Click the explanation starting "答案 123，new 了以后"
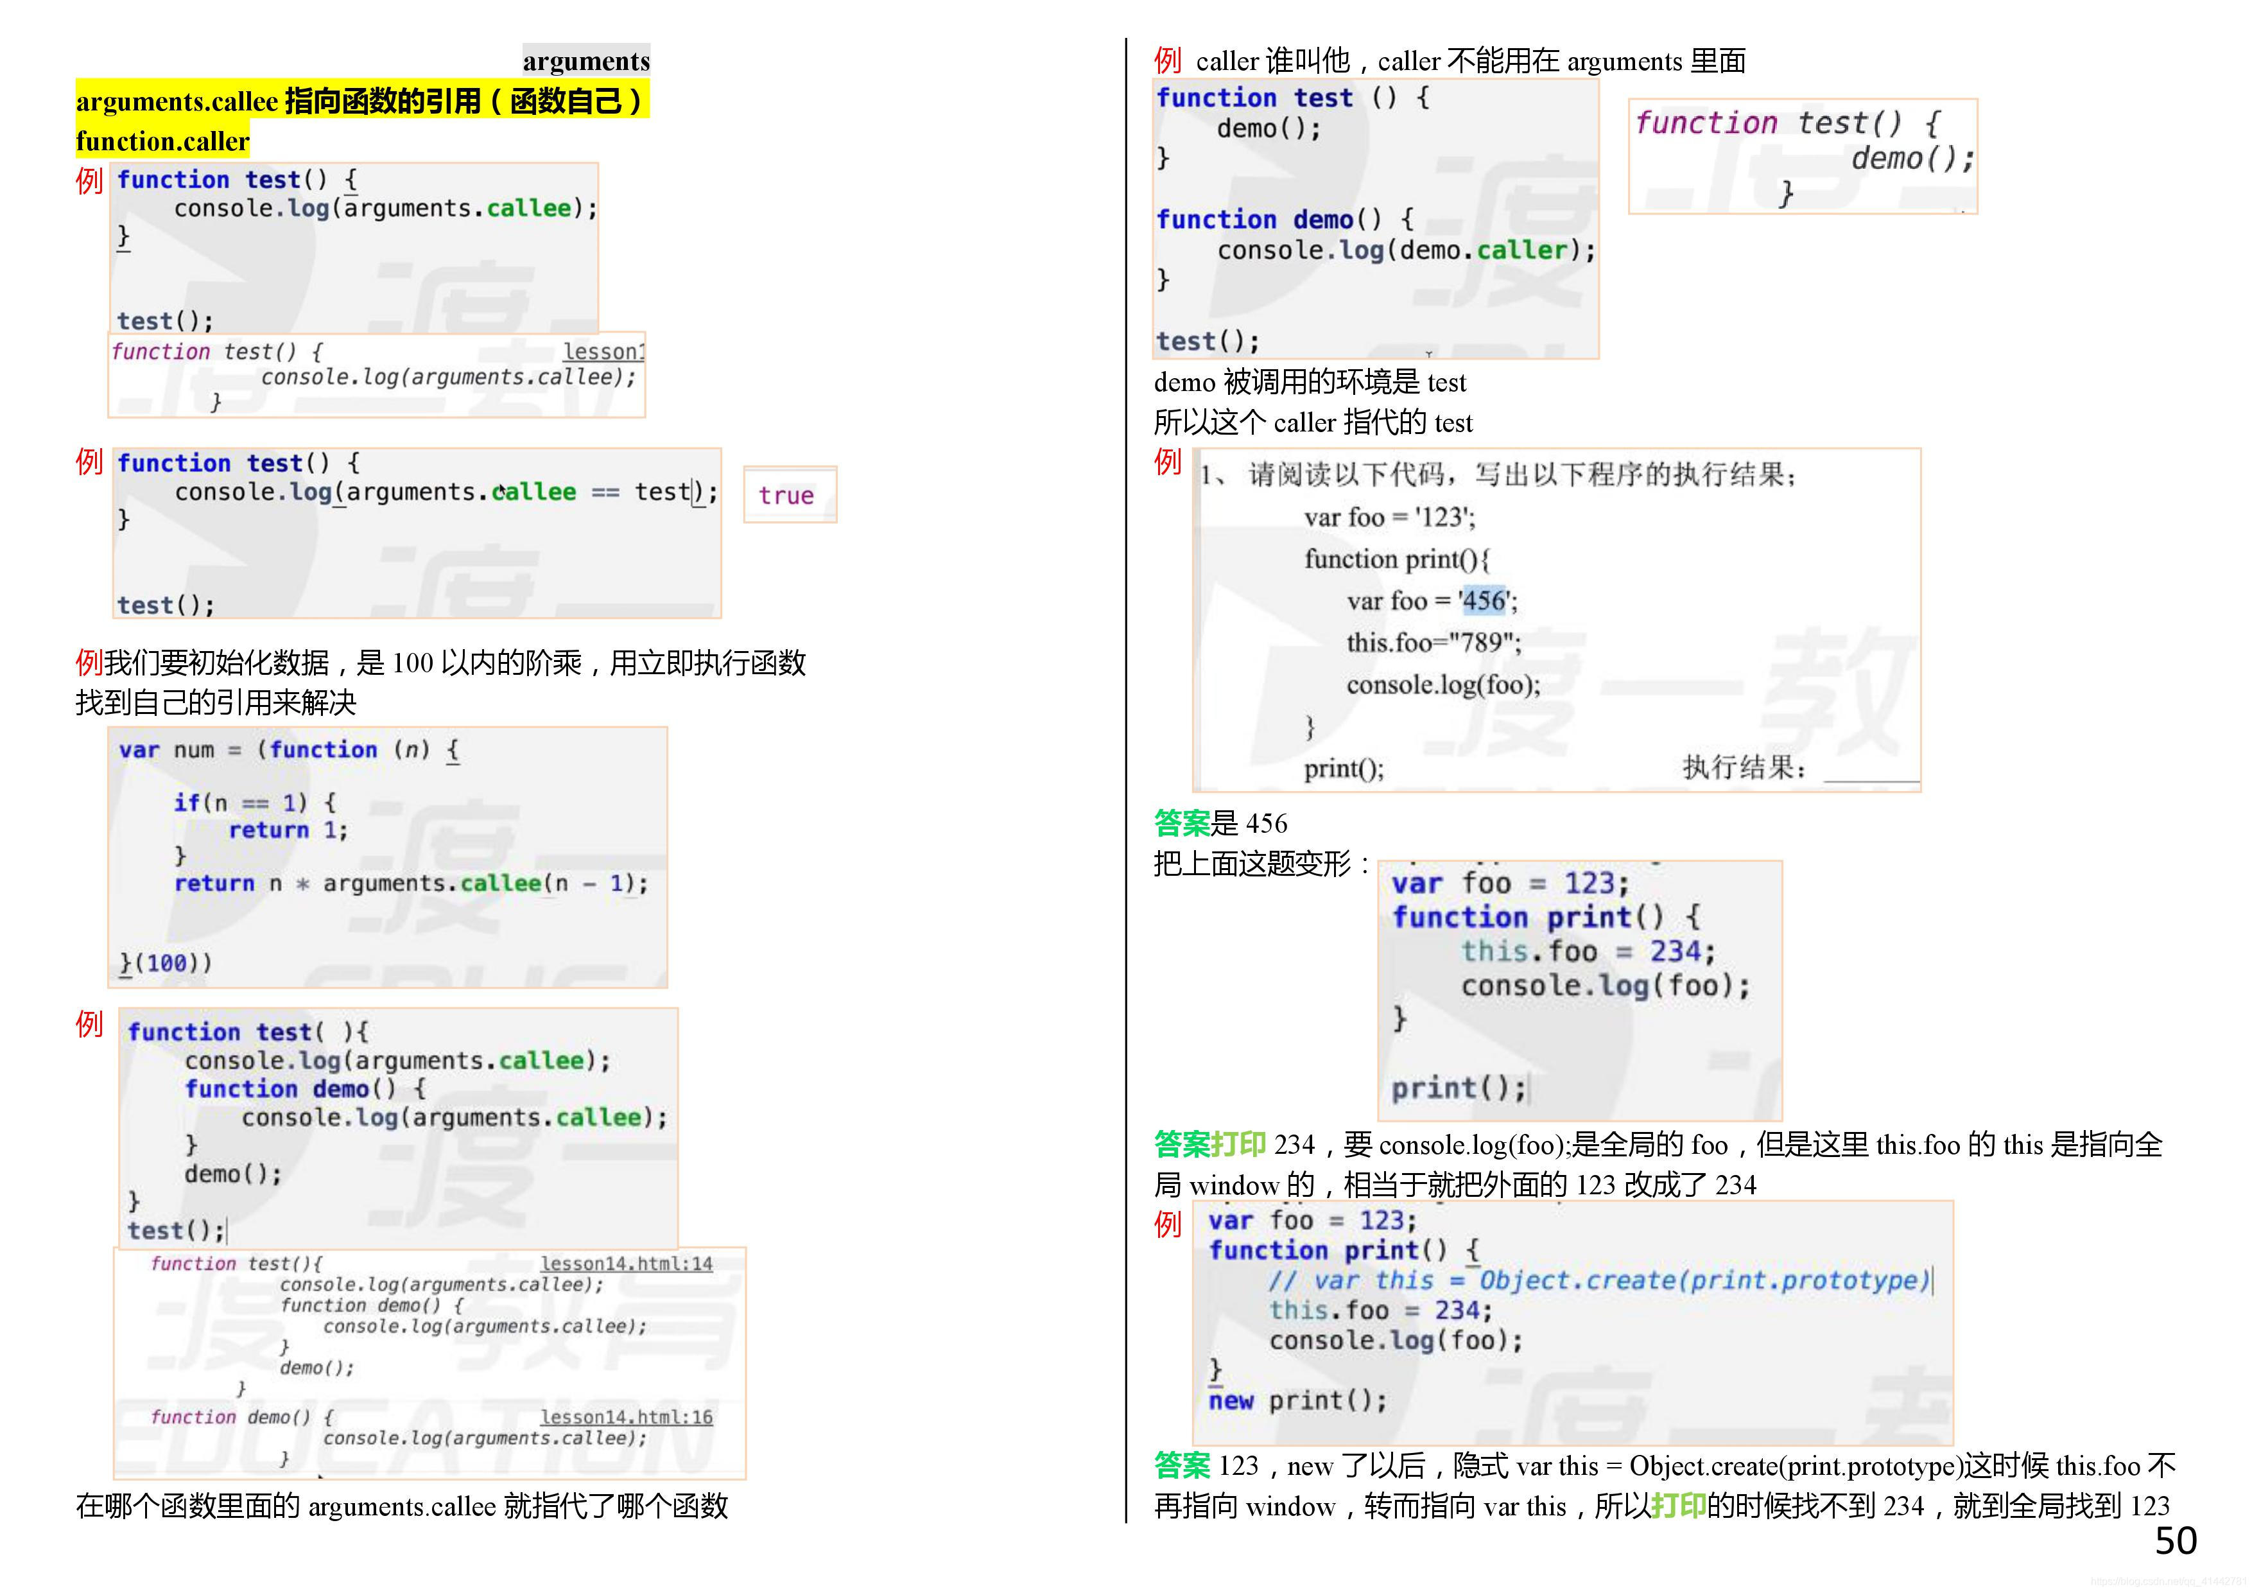 click(1665, 1487)
